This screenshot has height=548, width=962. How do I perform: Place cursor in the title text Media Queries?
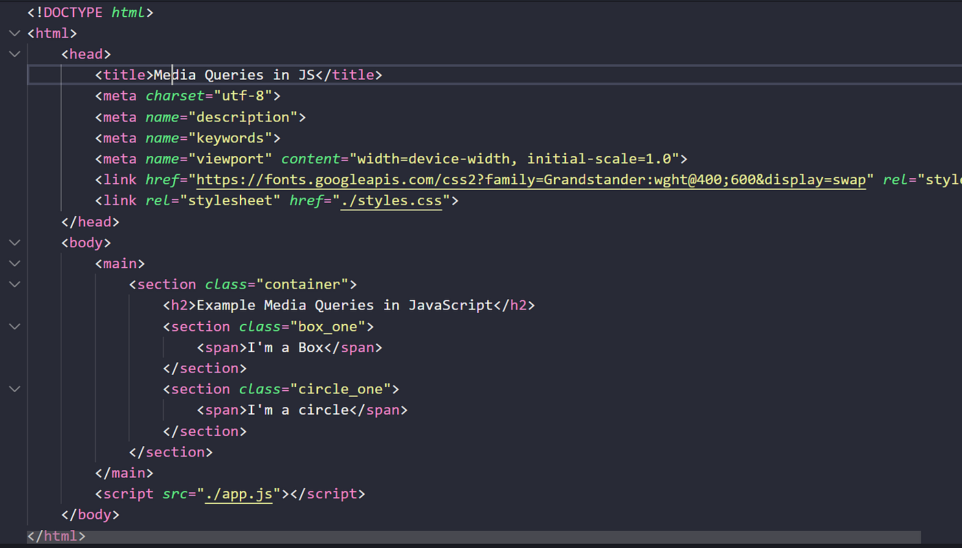click(x=206, y=74)
